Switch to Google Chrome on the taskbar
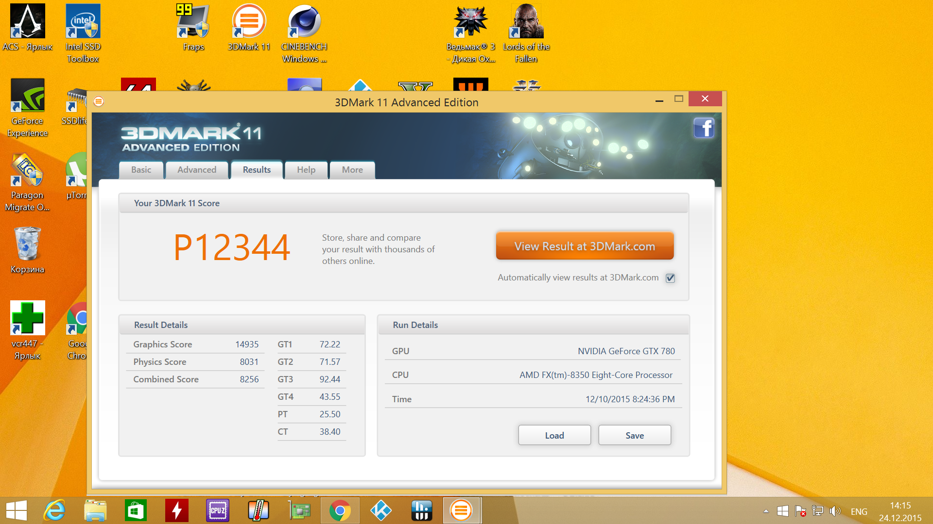The height and width of the screenshot is (524, 933). 340,510
